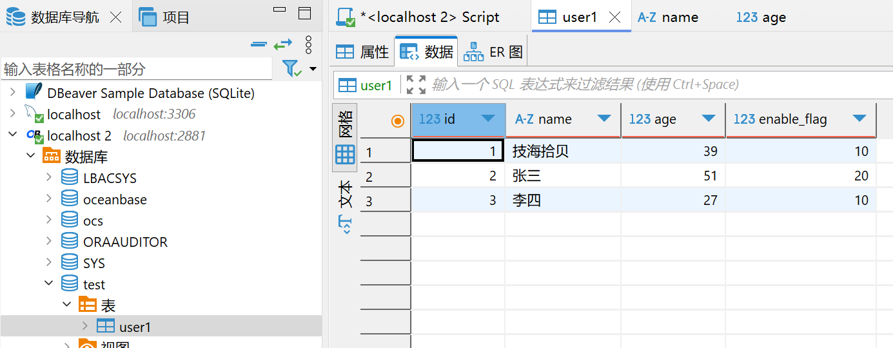Screen dimensions: 893x348
Task: Select the 项目 projects tab
Action: coord(165,17)
